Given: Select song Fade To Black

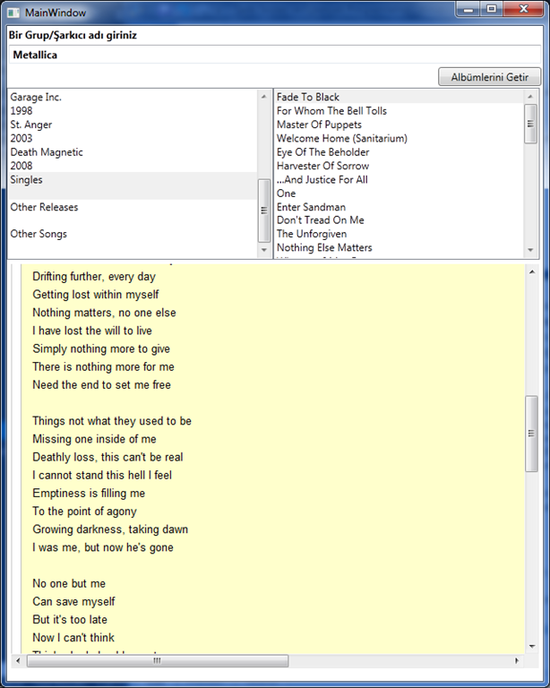Looking at the screenshot, I should [x=308, y=97].
